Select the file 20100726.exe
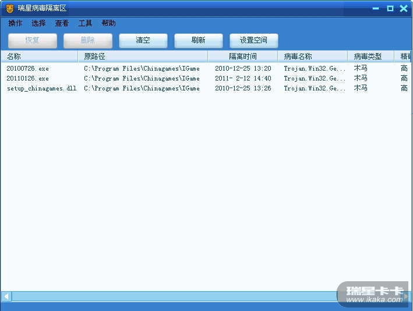The width and height of the screenshot is (413, 311). tap(27, 69)
